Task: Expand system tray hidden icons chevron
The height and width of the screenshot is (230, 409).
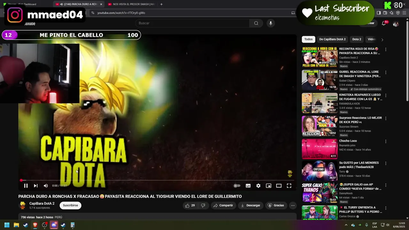Action: pos(346,225)
